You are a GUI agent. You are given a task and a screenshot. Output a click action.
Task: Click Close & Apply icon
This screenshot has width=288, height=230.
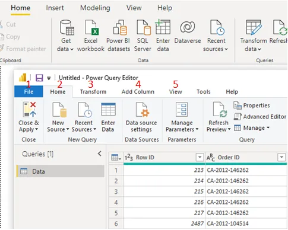click(29, 110)
